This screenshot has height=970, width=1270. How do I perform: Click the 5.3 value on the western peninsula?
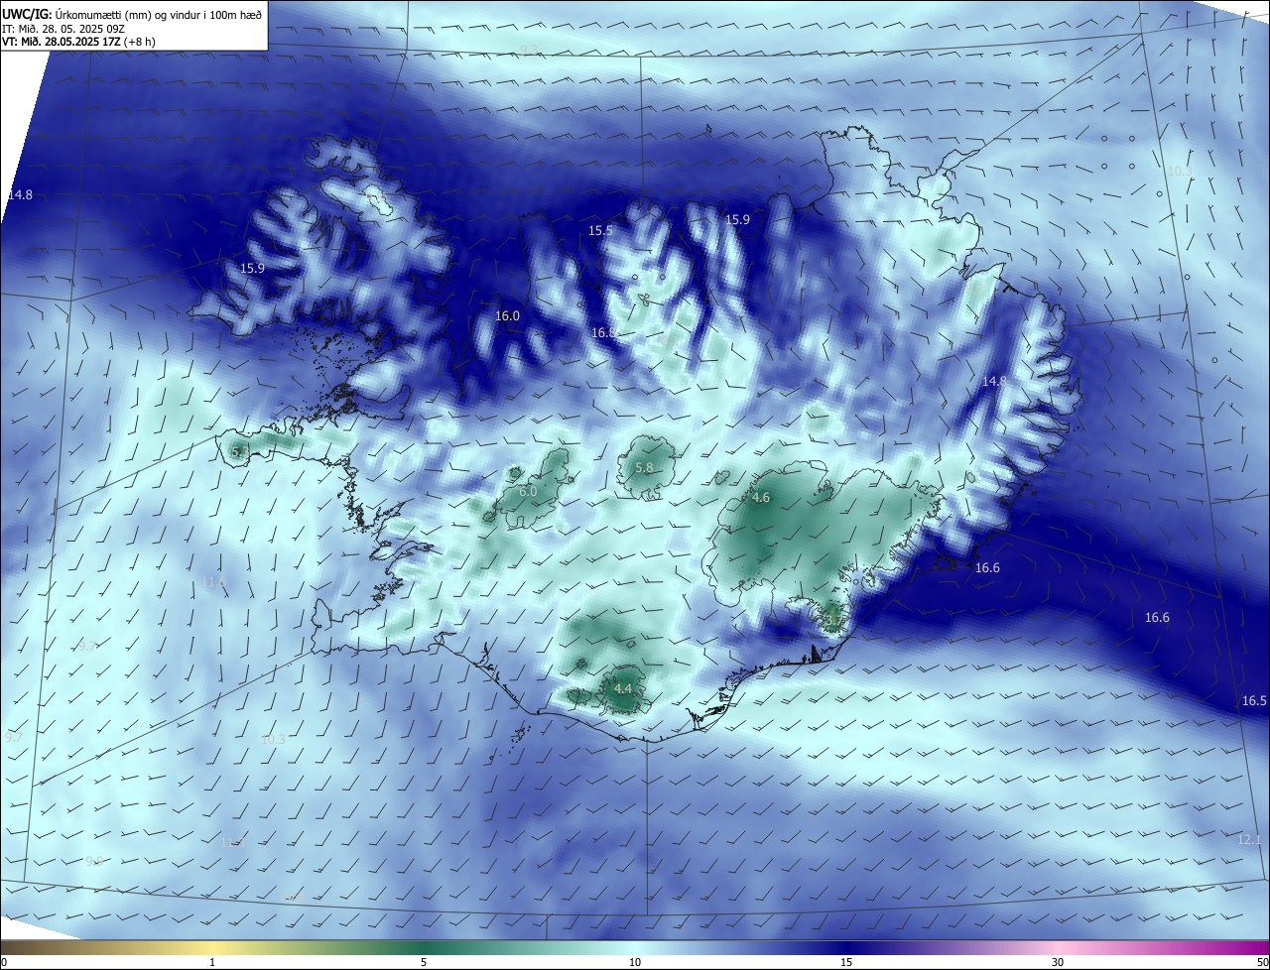239,451
